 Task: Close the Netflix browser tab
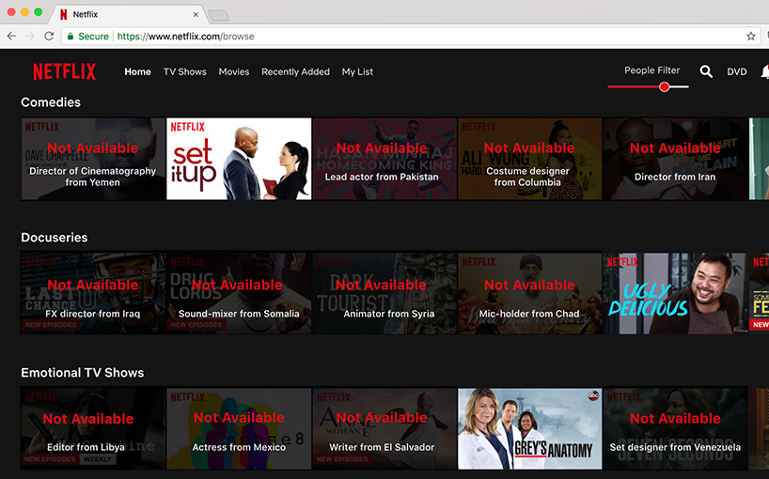coord(196,15)
